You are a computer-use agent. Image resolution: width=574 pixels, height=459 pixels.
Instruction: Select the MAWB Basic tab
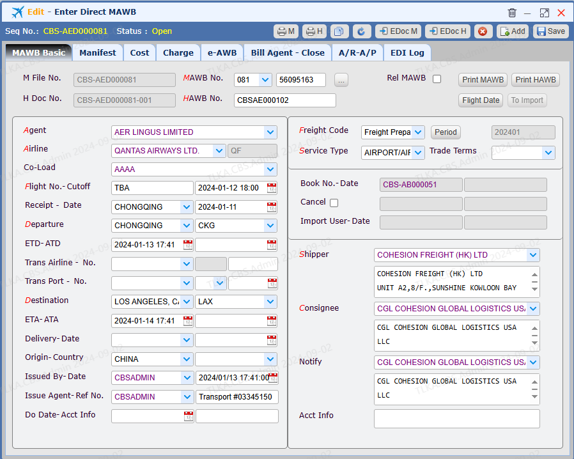point(39,52)
